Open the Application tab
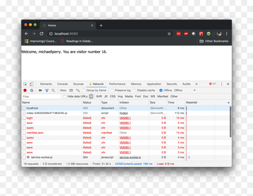The image size is (253, 196). [x=154, y=84]
